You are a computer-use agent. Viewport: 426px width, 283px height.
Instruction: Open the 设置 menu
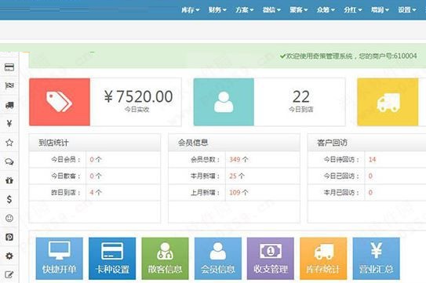point(407,10)
